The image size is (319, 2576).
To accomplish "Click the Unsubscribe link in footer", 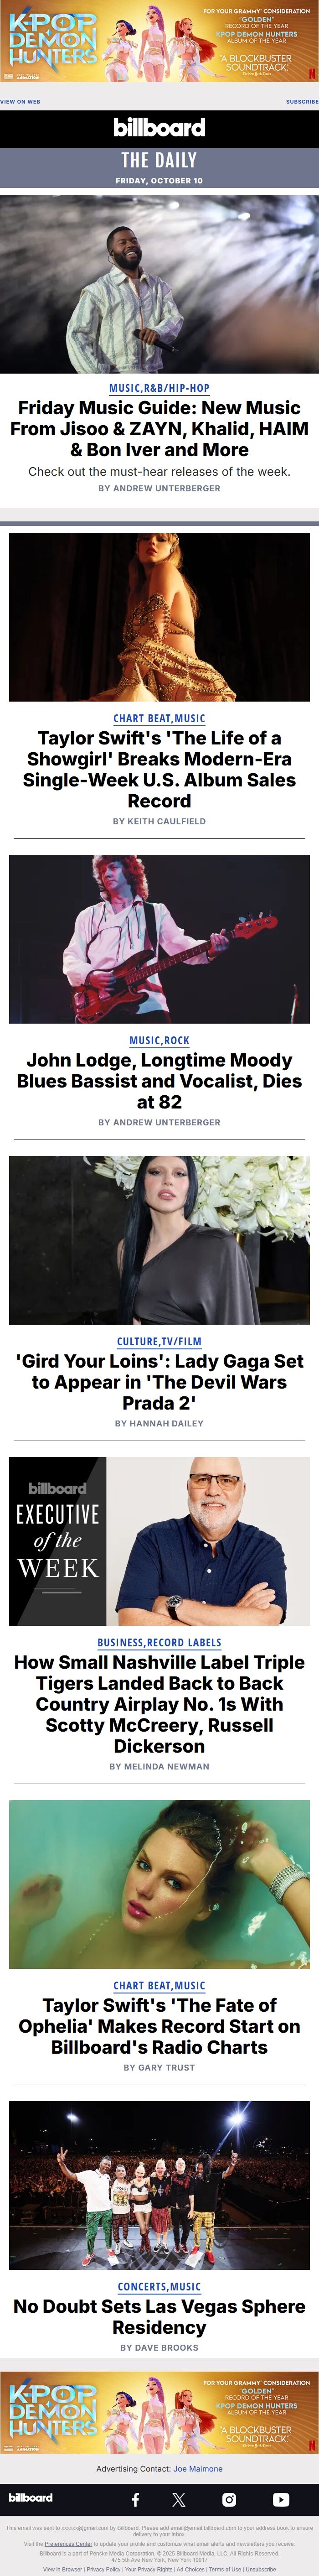I will (261, 2569).
